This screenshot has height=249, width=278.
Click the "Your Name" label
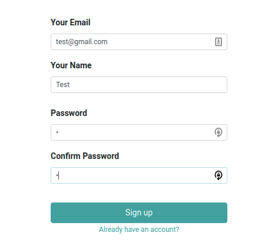(x=71, y=65)
